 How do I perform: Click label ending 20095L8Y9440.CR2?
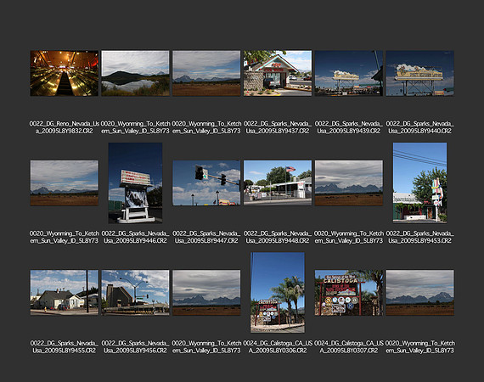pyautogui.click(x=419, y=127)
